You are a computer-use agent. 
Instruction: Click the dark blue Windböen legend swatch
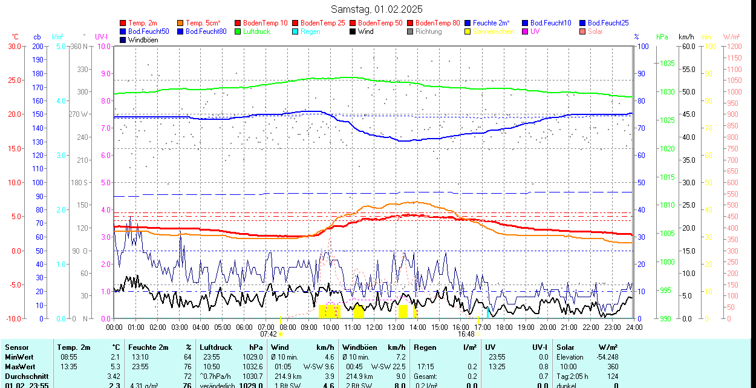[123, 40]
